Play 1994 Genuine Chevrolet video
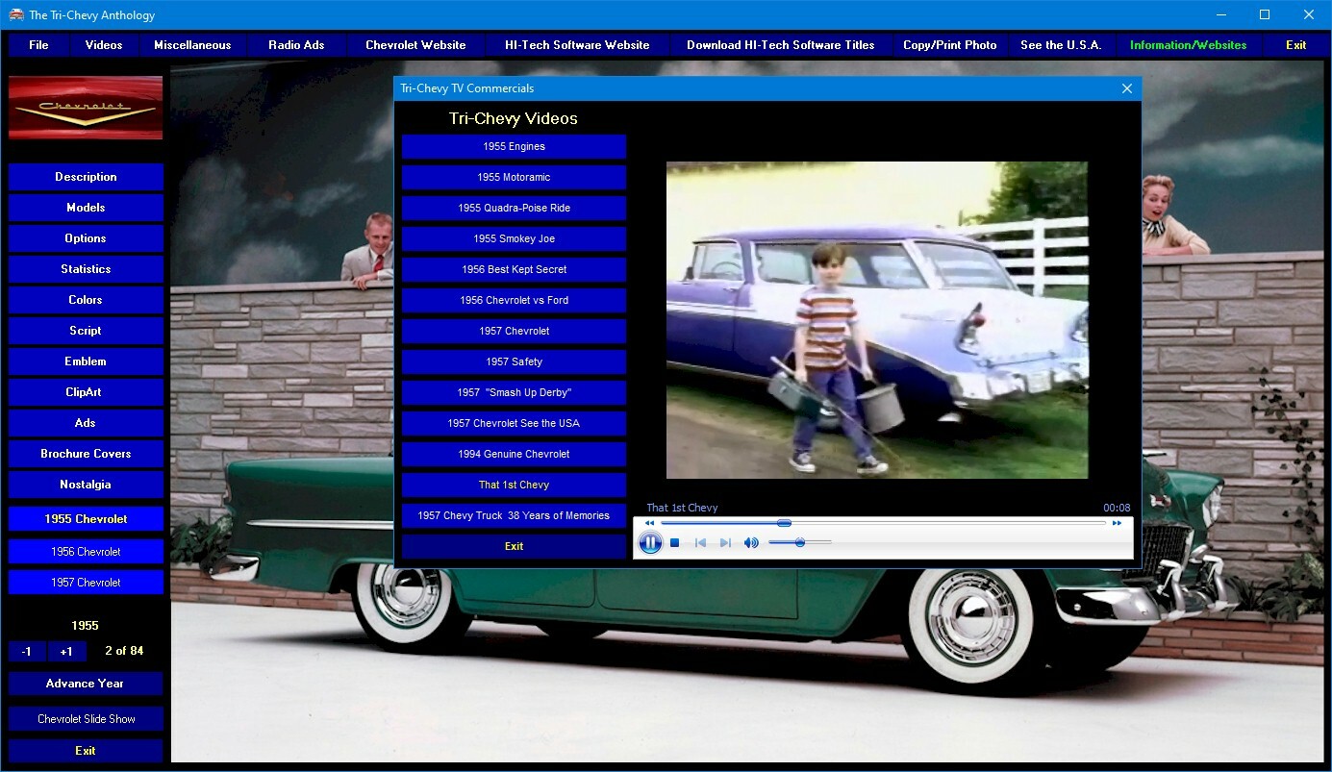Viewport: 1332px width, 772px height. point(514,454)
